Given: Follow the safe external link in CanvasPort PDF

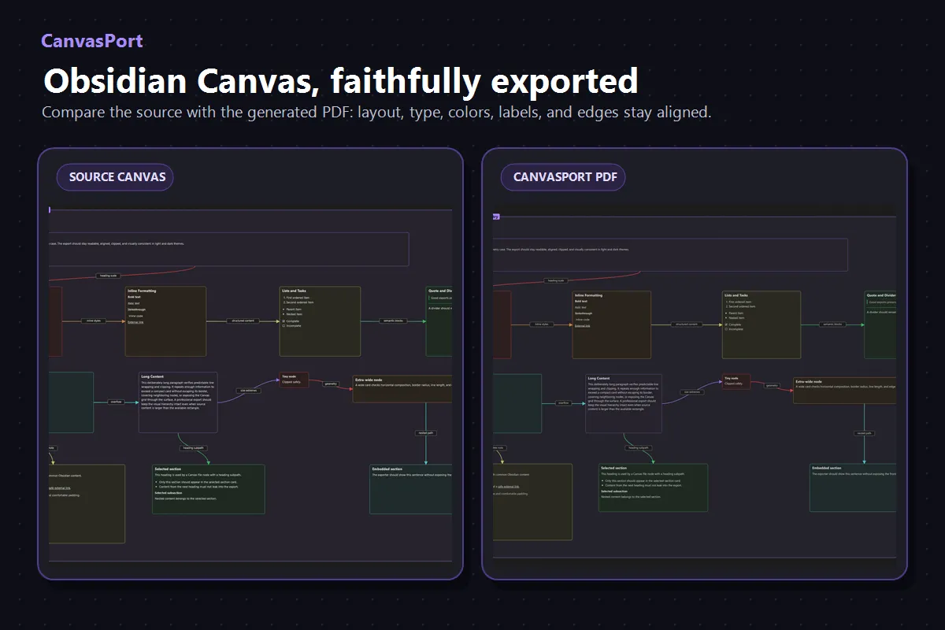Looking at the screenshot, I should 507,487.
